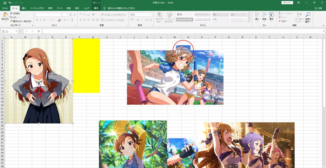Decrease indent in the alignment group

pyautogui.click(x=93, y=20)
